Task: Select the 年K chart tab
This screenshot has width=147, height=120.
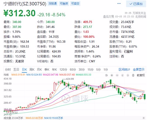Action: coord(54,69)
